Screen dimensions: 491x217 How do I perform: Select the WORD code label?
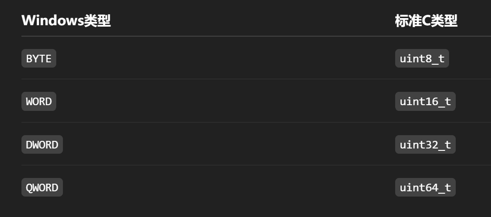pos(39,101)
